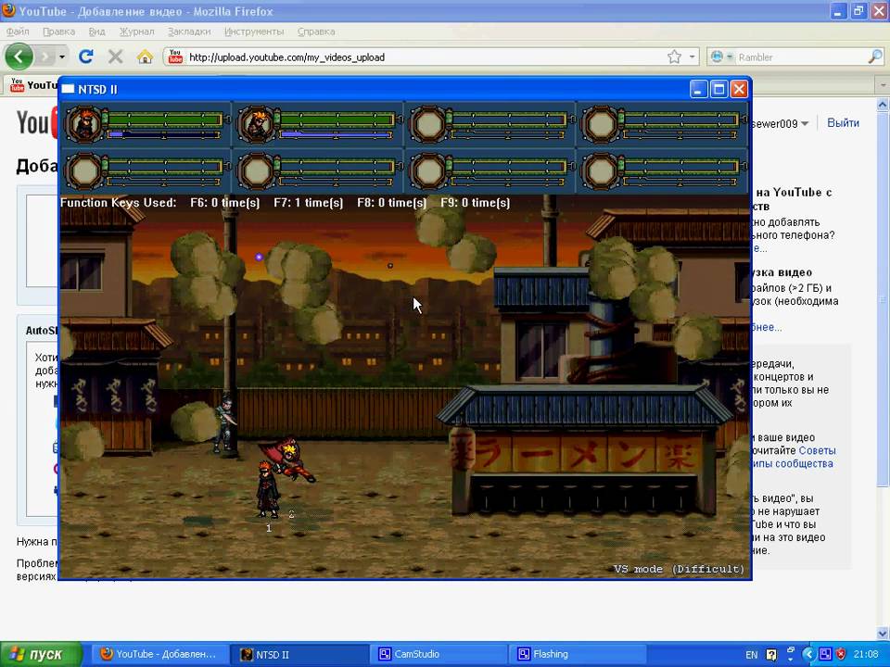
Task: Click the page scrollbar up arrow
Action: pyautogui.click(x=883, y=105)
